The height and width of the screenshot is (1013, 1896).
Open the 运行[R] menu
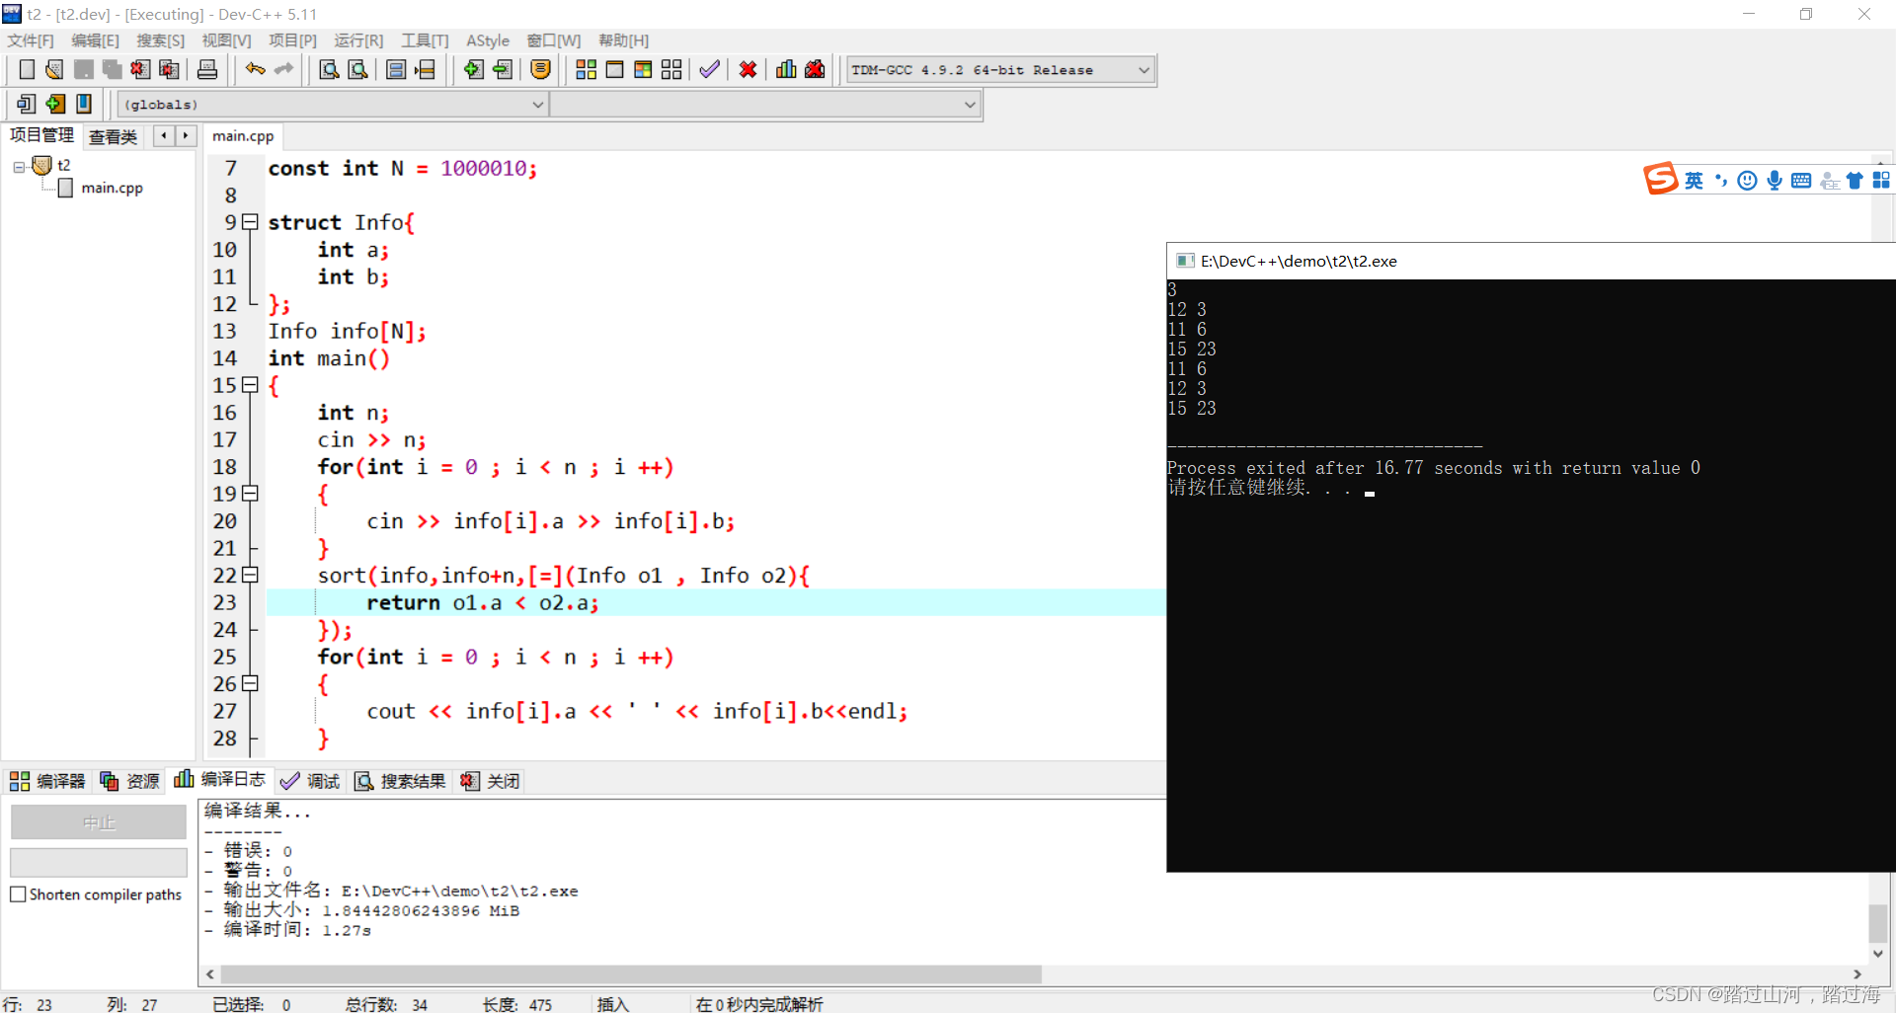click(358, 40)
